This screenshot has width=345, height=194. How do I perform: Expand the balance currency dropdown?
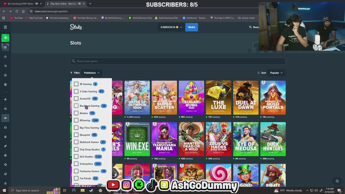(x=181, y=27)
